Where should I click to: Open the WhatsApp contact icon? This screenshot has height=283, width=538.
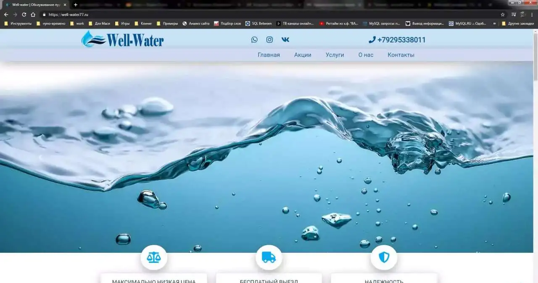click(254, 39)
